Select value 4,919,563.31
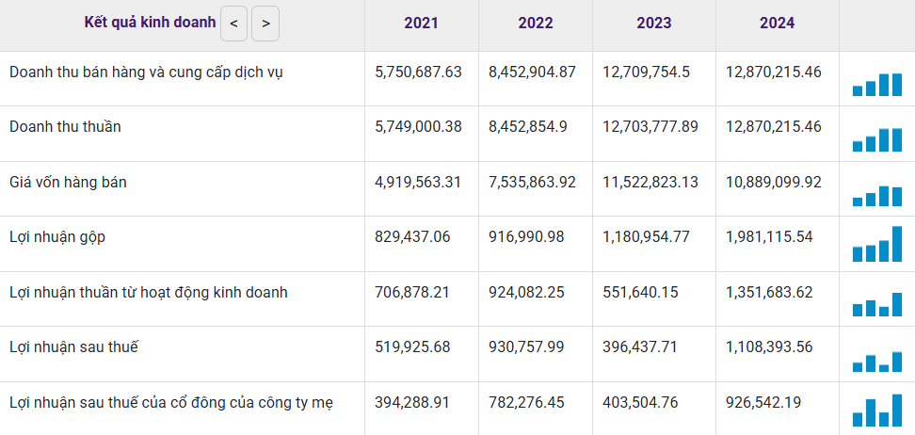Image resolution: width=915 pixels, height=435 pixels. pos(418,182)
